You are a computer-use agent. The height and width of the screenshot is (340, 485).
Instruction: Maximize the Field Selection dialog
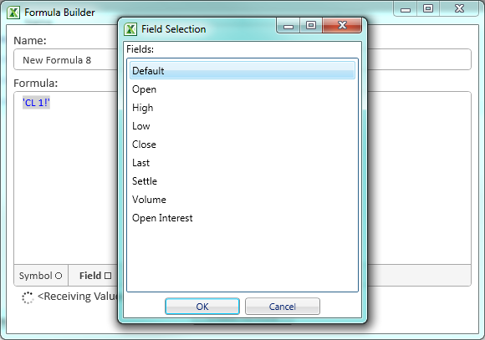click(x=311, y=25)
